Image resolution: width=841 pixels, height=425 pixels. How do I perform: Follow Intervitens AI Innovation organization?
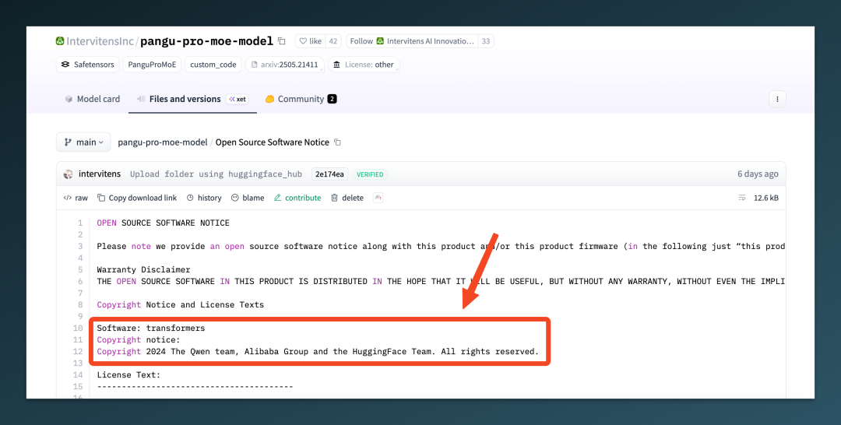point(412,41)
